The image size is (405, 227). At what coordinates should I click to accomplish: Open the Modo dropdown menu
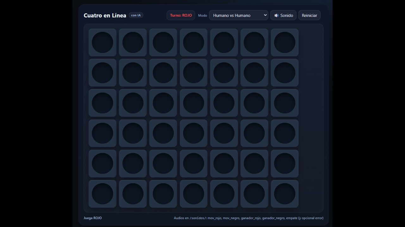click(x=238, y=15)
